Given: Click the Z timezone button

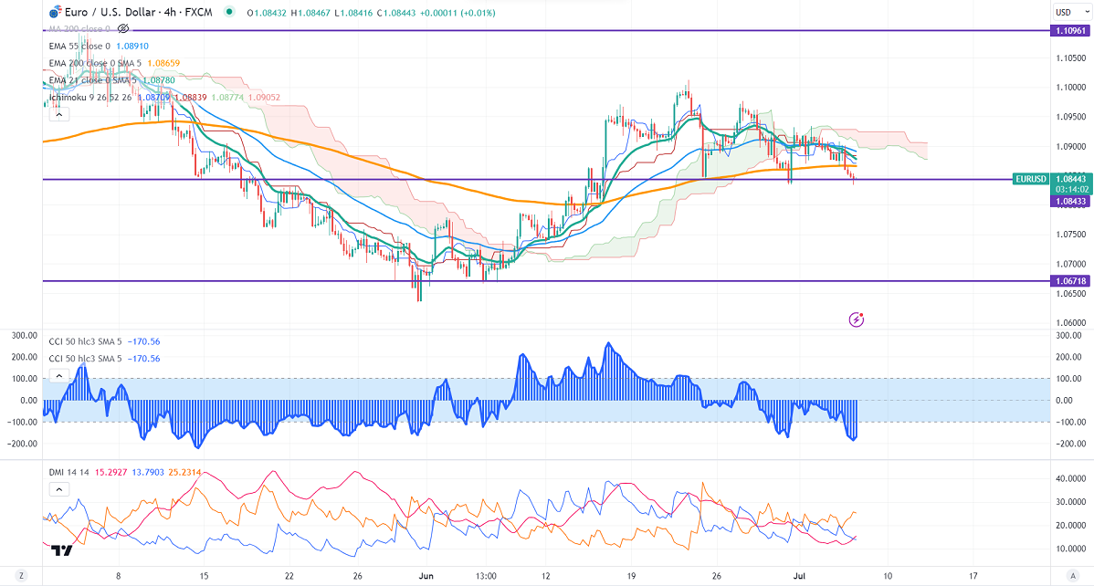Looking at the screenshot, I should 21,576.
